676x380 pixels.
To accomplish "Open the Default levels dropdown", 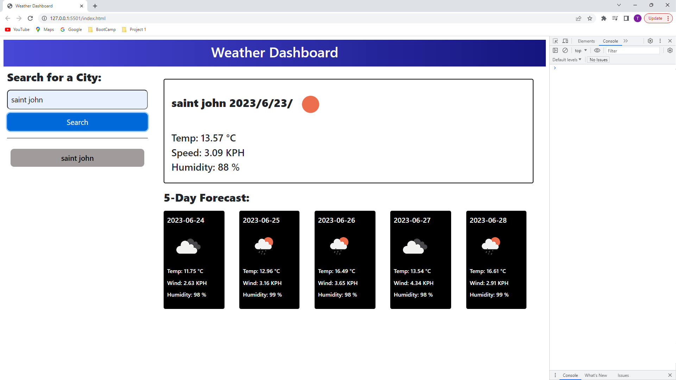I will [x=567, y=59].
